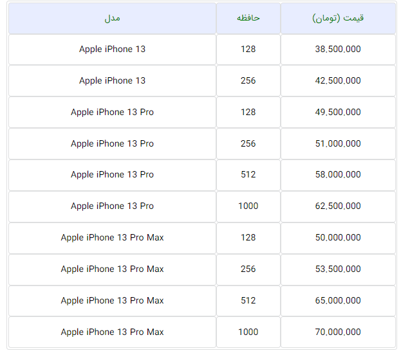Click the 512 storage cell in the 65,000,000 row

[248, 301]
